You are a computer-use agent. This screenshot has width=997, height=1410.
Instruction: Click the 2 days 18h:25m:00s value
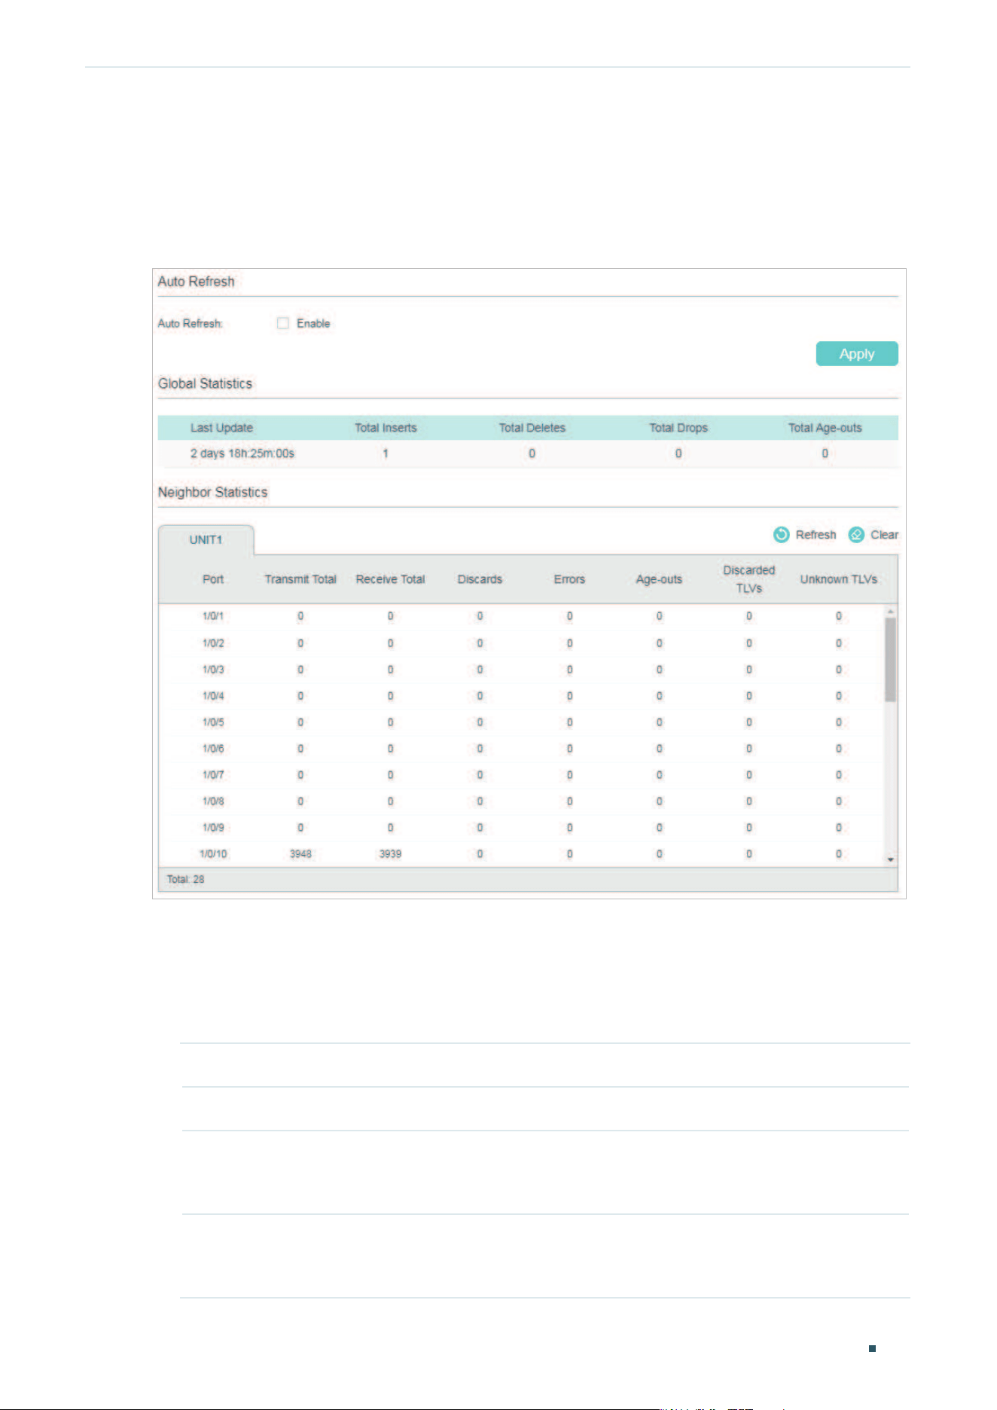pos(242,453)
